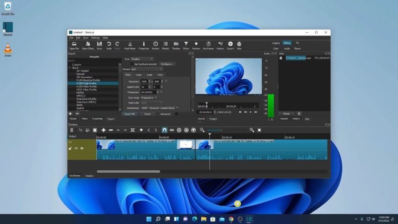Click the Reset button
The height and width of the screenshot is (224, 398).
147,114
